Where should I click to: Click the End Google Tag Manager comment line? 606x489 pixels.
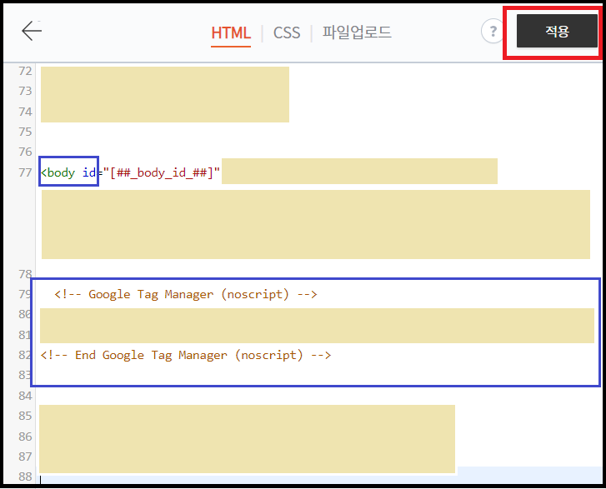click(186, 355)
